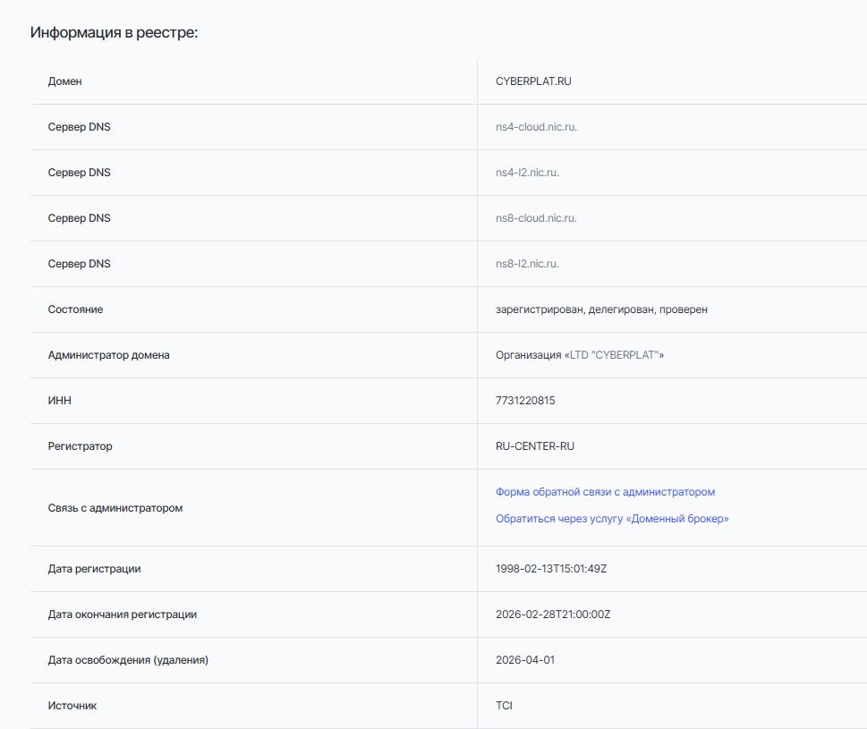The image size is (867, 729).
Task: Click the «Дата освобождения (удаления)» label
Action: (128, 660)
